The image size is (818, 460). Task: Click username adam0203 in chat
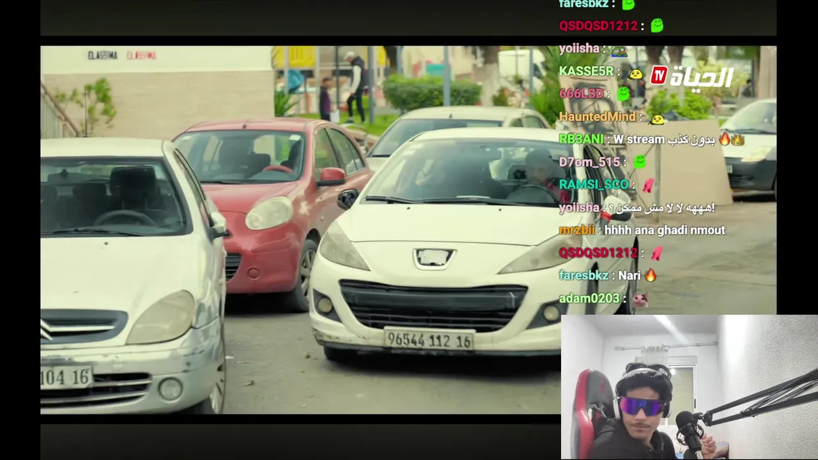589,298
